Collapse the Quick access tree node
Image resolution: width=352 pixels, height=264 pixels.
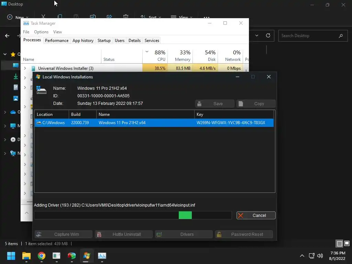pos(5,54)
